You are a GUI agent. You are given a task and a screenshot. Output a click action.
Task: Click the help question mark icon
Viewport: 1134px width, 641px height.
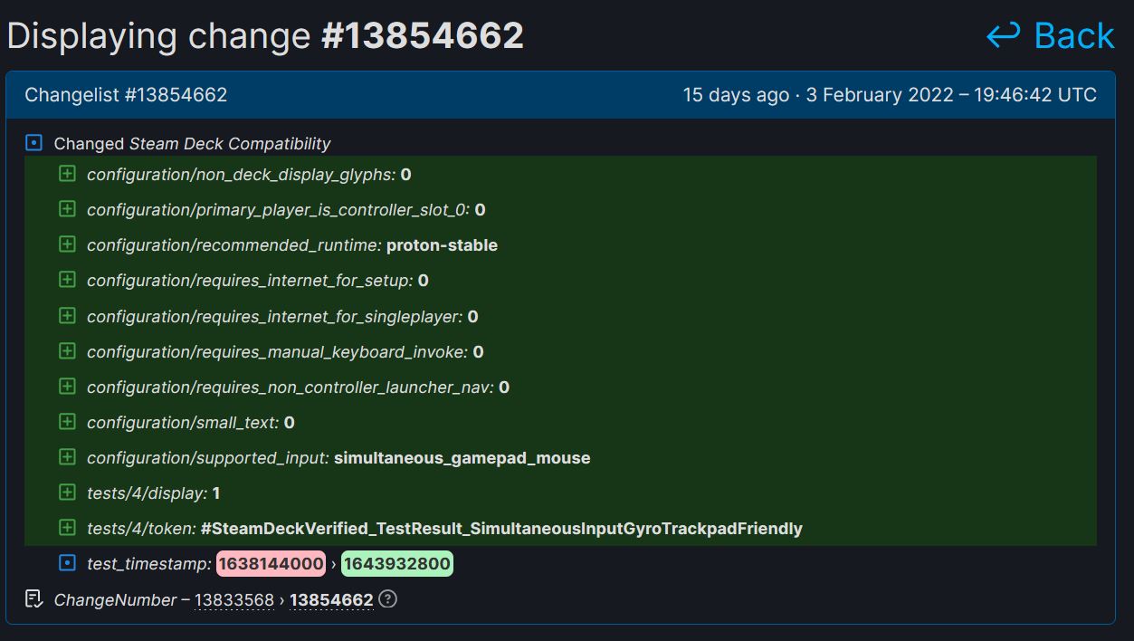click(387, 599)
